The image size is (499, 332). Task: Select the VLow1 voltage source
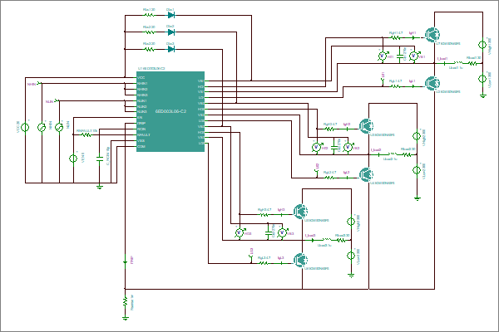point(482,78)
